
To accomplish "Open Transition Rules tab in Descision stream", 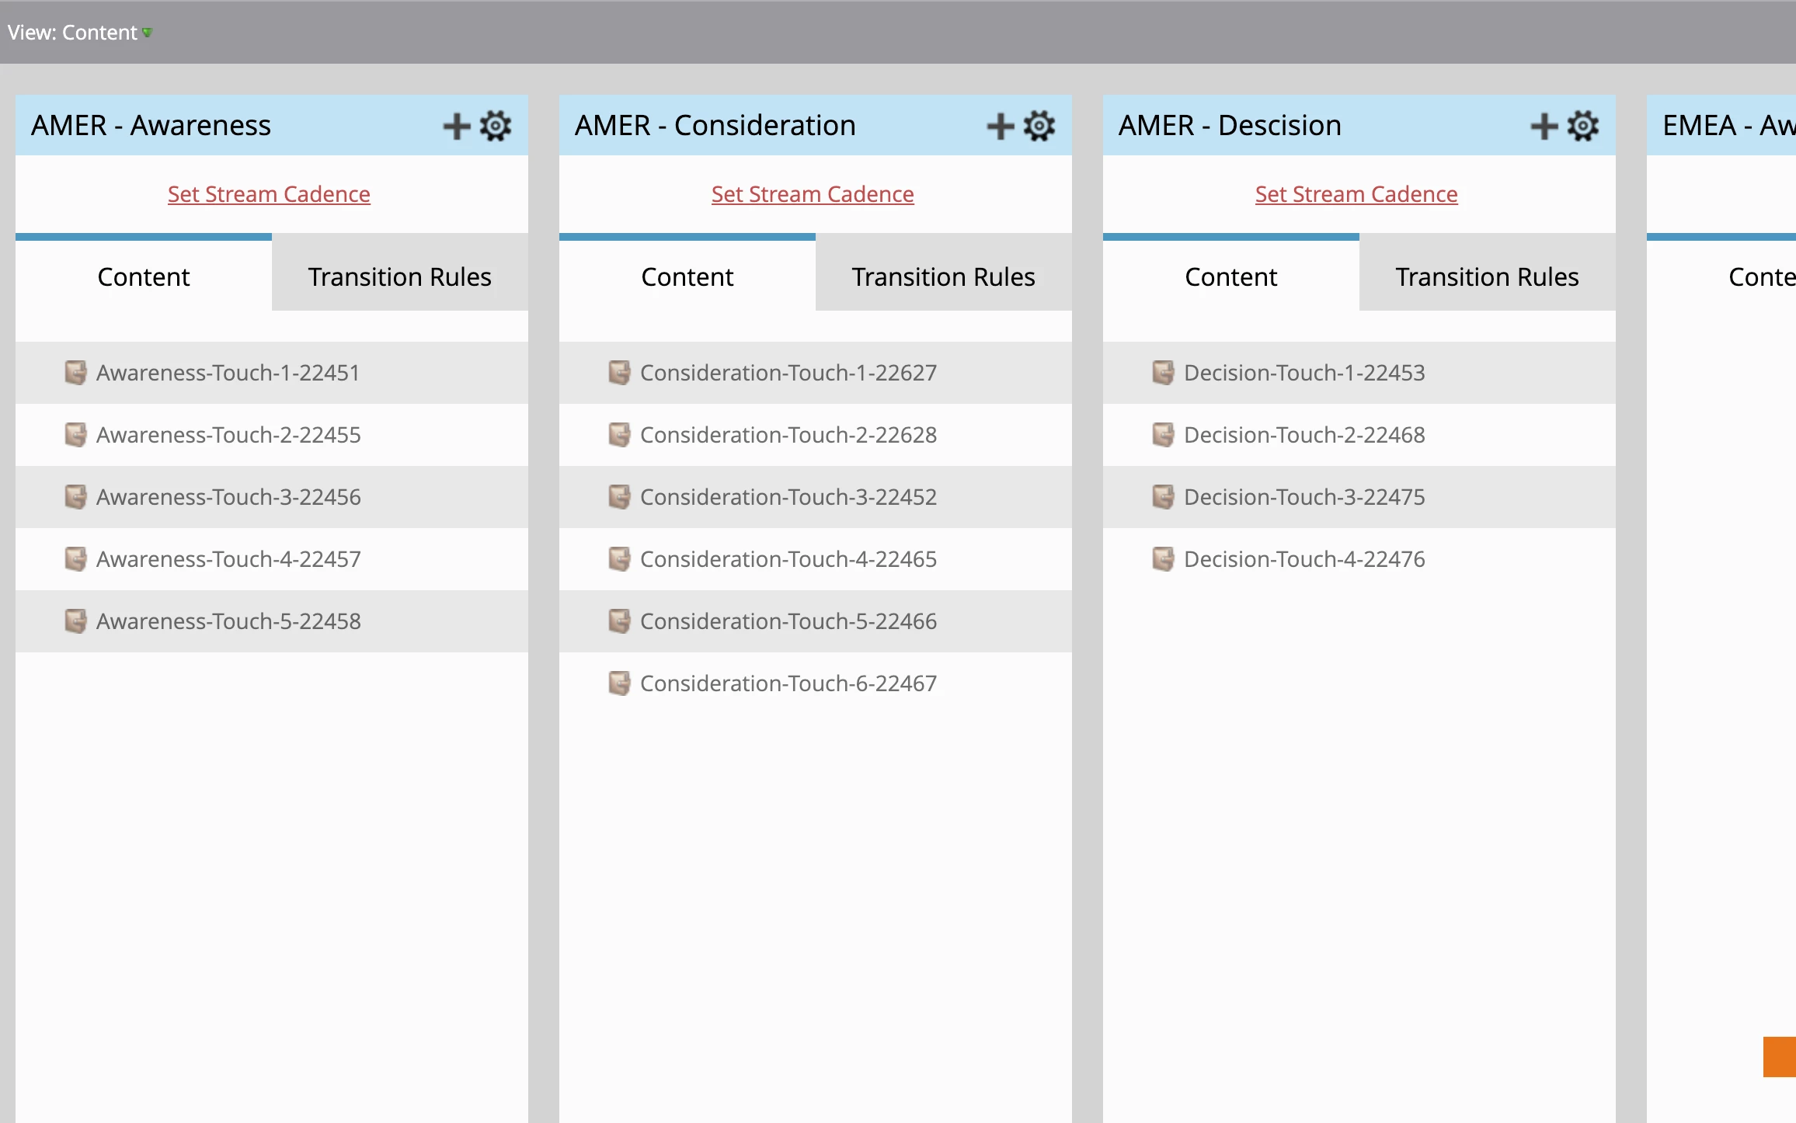I will click(1487, 276).
